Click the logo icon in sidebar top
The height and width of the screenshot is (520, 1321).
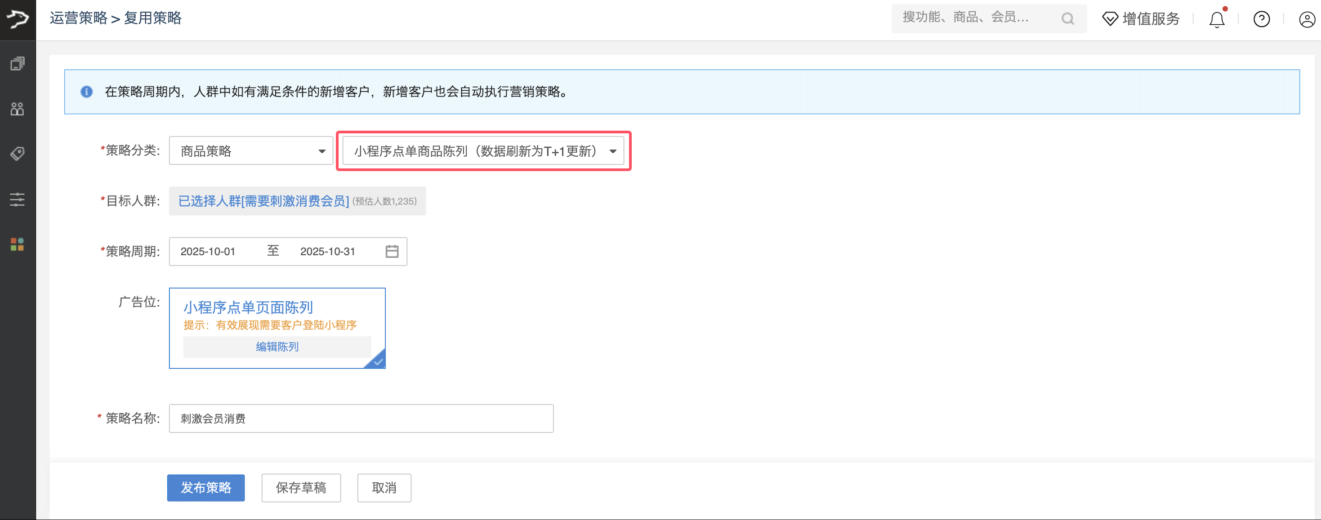(x=18, y=19)
